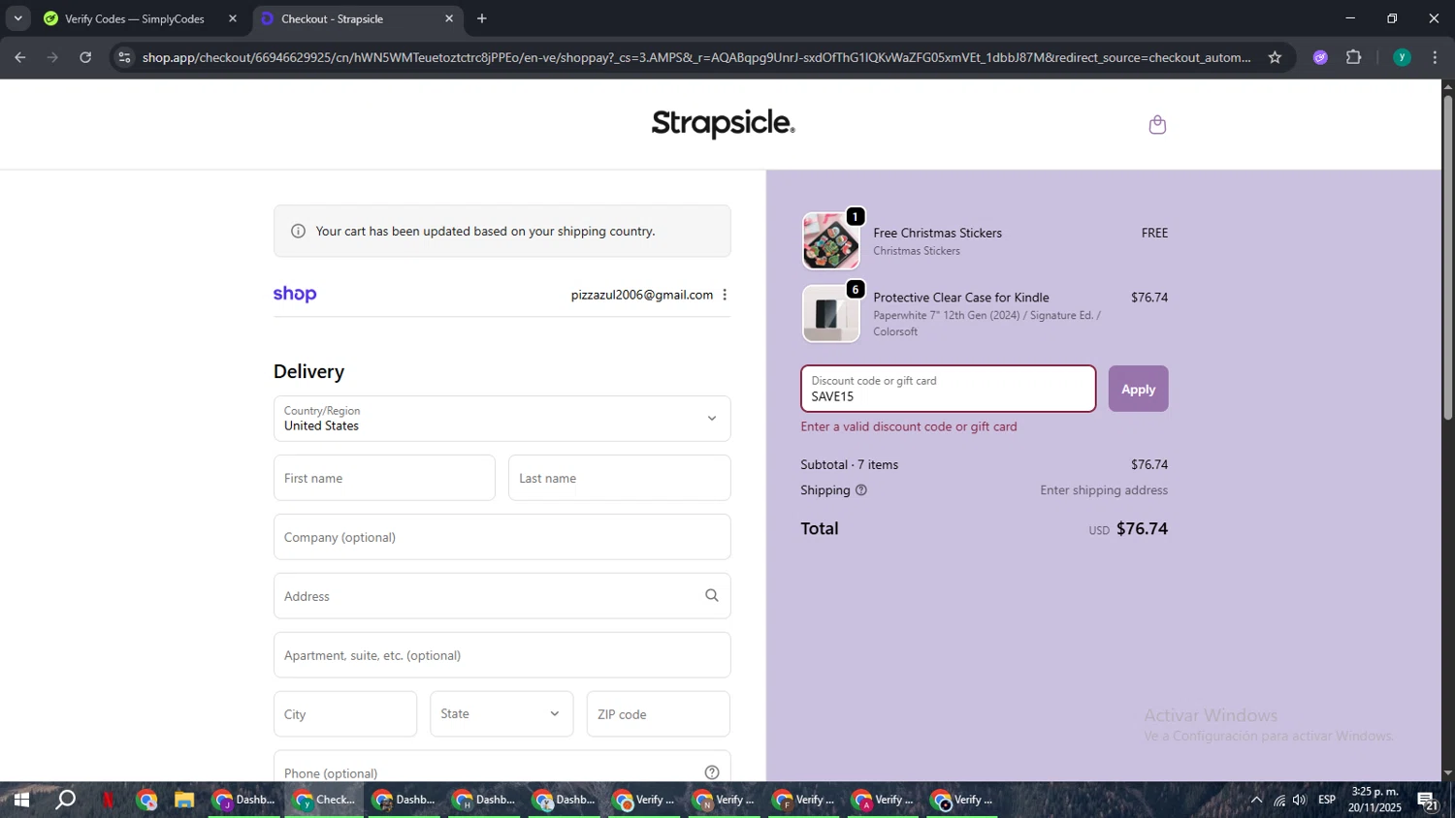1455x818 pixels.
Task: Close the Verify Codes tab
Action: pyautogui.click(x=233, y=18)
